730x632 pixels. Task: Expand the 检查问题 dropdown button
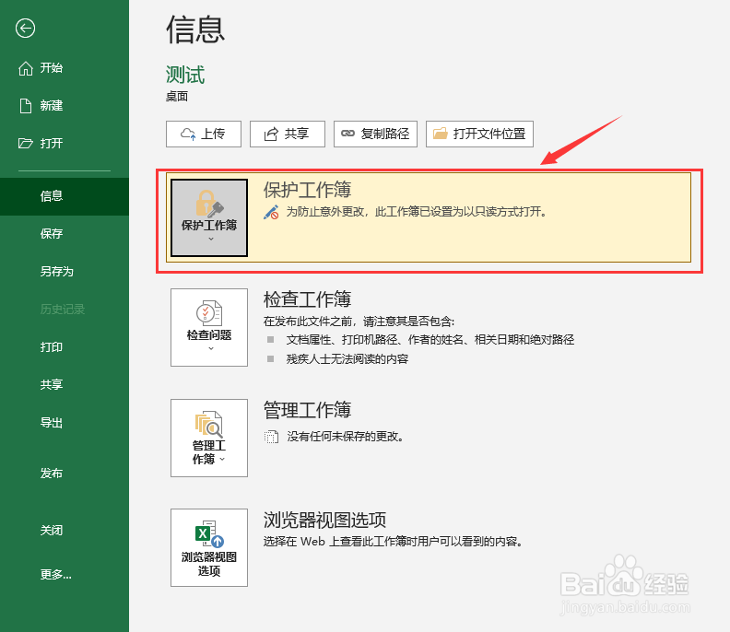pyautogui.click(x=209, y=327)
